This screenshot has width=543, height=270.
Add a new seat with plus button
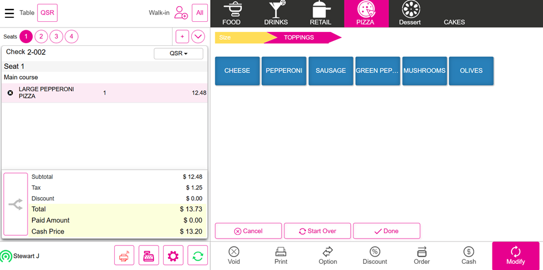point(182,36)
